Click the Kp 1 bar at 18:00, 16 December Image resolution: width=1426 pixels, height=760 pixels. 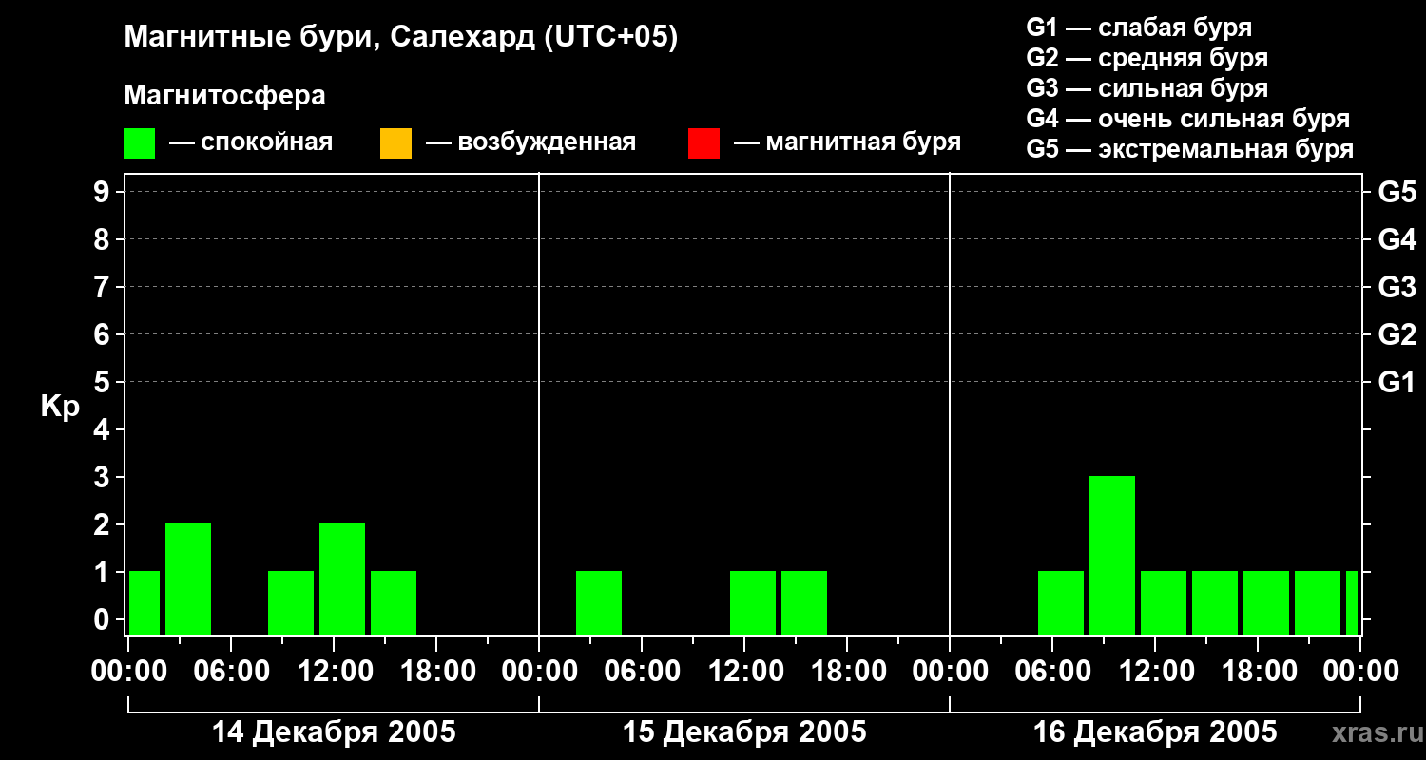point(1266,602)
